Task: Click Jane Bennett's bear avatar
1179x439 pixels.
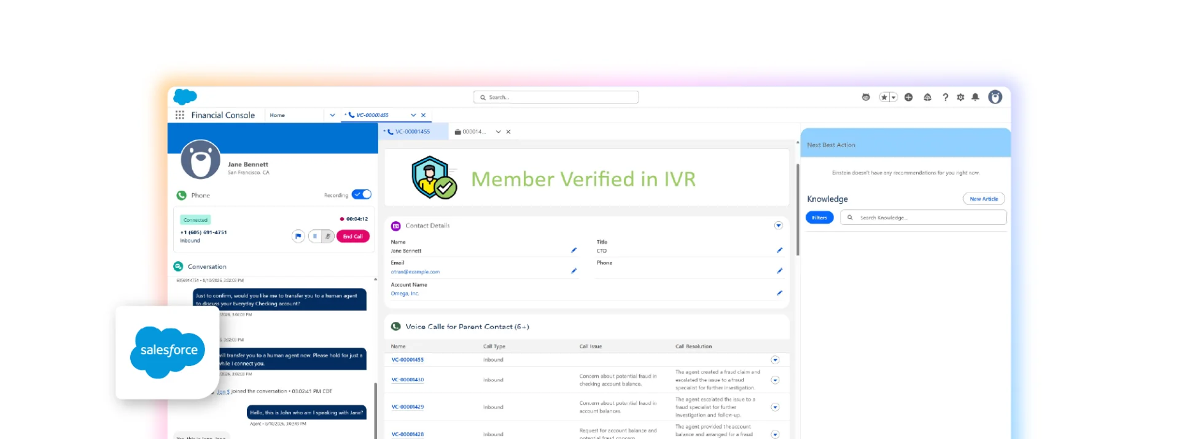Action: [x=201, y=159]
